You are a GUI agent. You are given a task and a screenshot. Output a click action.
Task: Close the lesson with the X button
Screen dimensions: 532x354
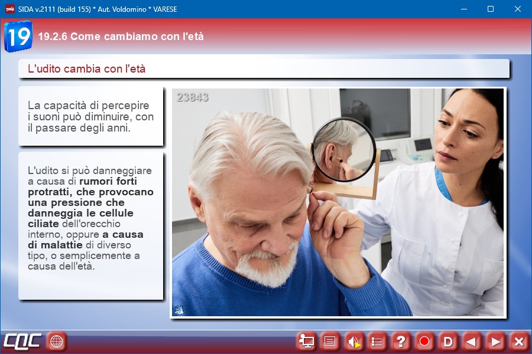pos(518,341)
